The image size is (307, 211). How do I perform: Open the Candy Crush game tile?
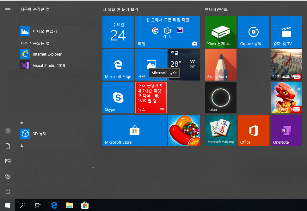pos(184,130)
